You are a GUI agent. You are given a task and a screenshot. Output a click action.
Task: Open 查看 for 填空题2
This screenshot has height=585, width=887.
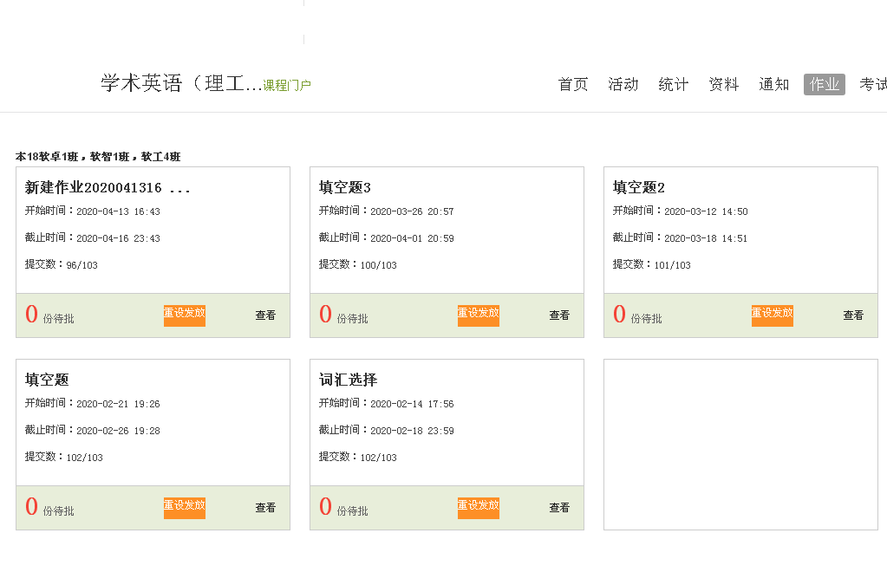pyautogui.click(x=853, y=315)
